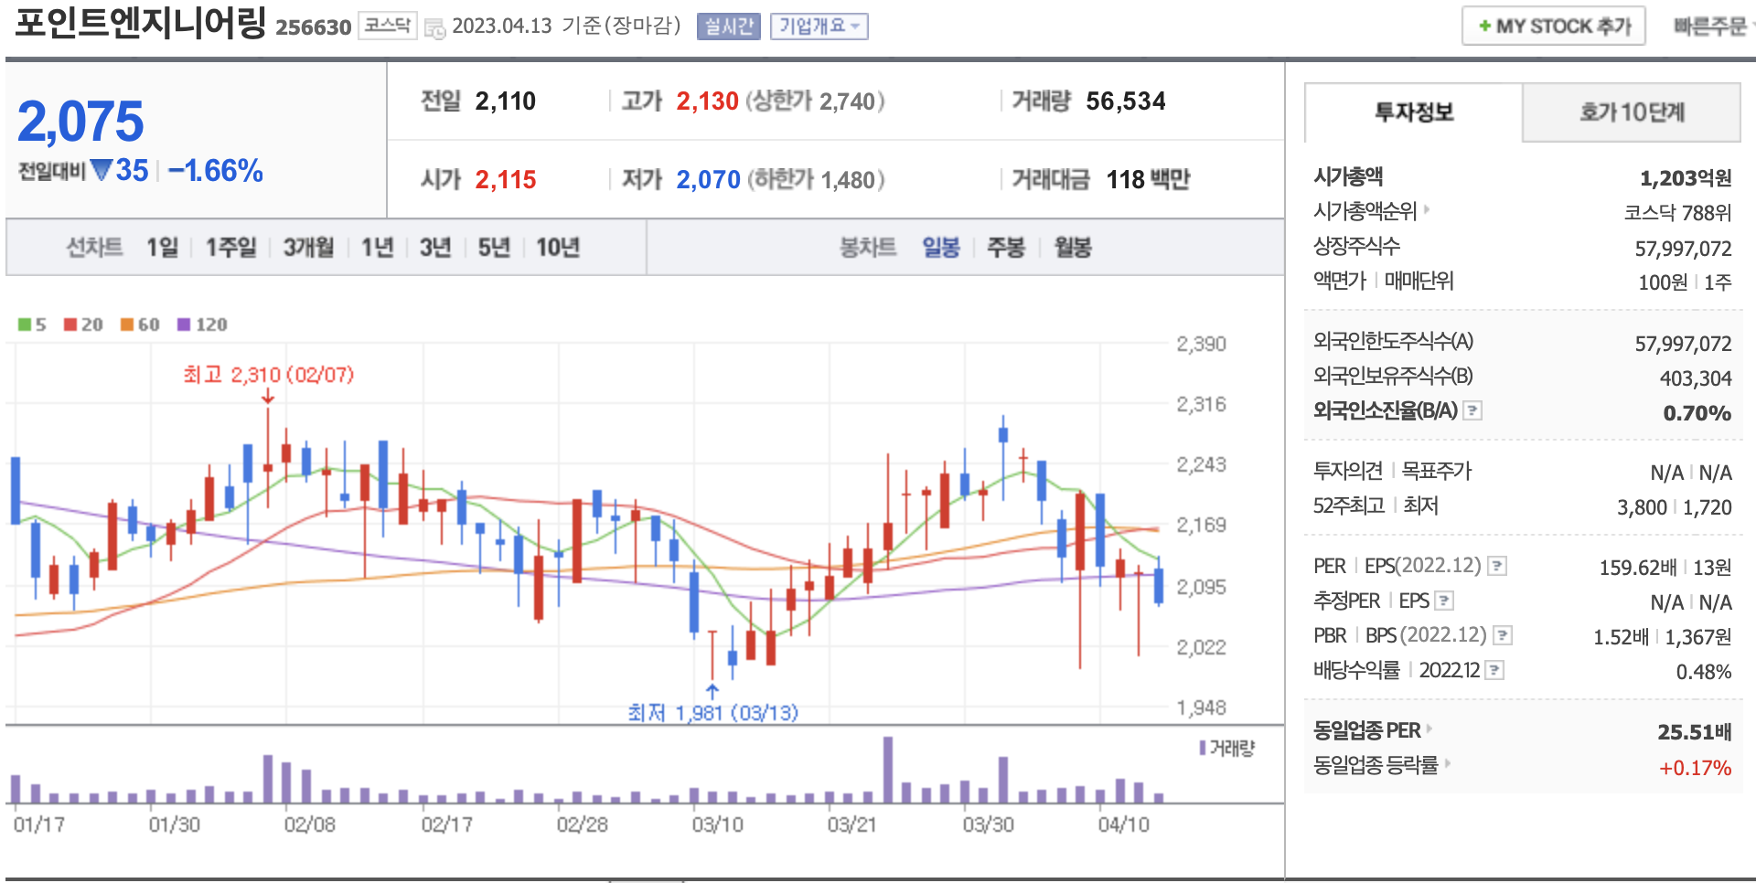This screenshot has width=1756, height=883.
Task: Select the 일봉 candlestick chart option
Action: click(x=940, y=248)
